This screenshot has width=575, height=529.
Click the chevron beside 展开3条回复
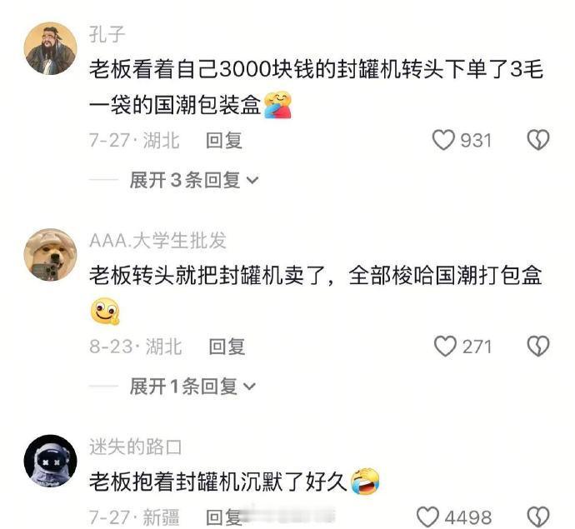click(x=252, y=181)
